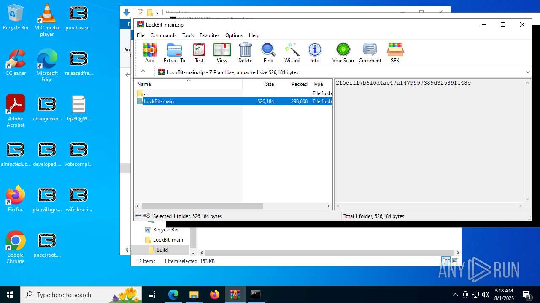This screenshot has height=303, width=540.
Task: Click the Delete toolbar icon
Action: (245, 53)
